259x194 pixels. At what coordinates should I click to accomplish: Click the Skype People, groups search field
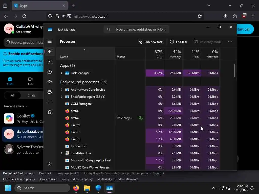click(x=24, y=42)
